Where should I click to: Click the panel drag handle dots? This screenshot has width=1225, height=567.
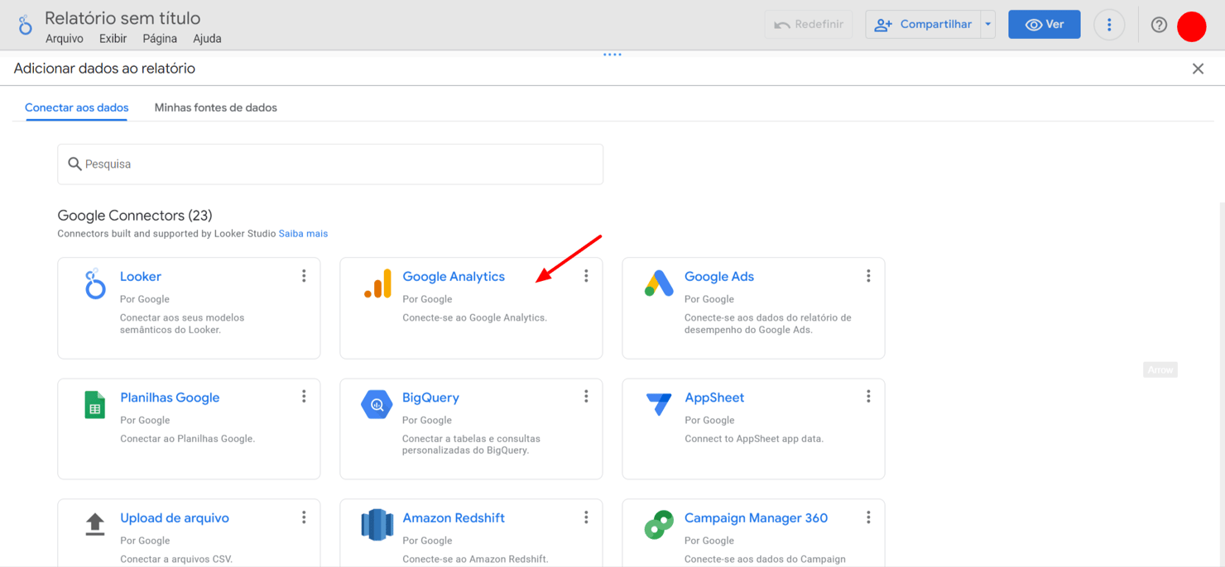pos(612,55)
